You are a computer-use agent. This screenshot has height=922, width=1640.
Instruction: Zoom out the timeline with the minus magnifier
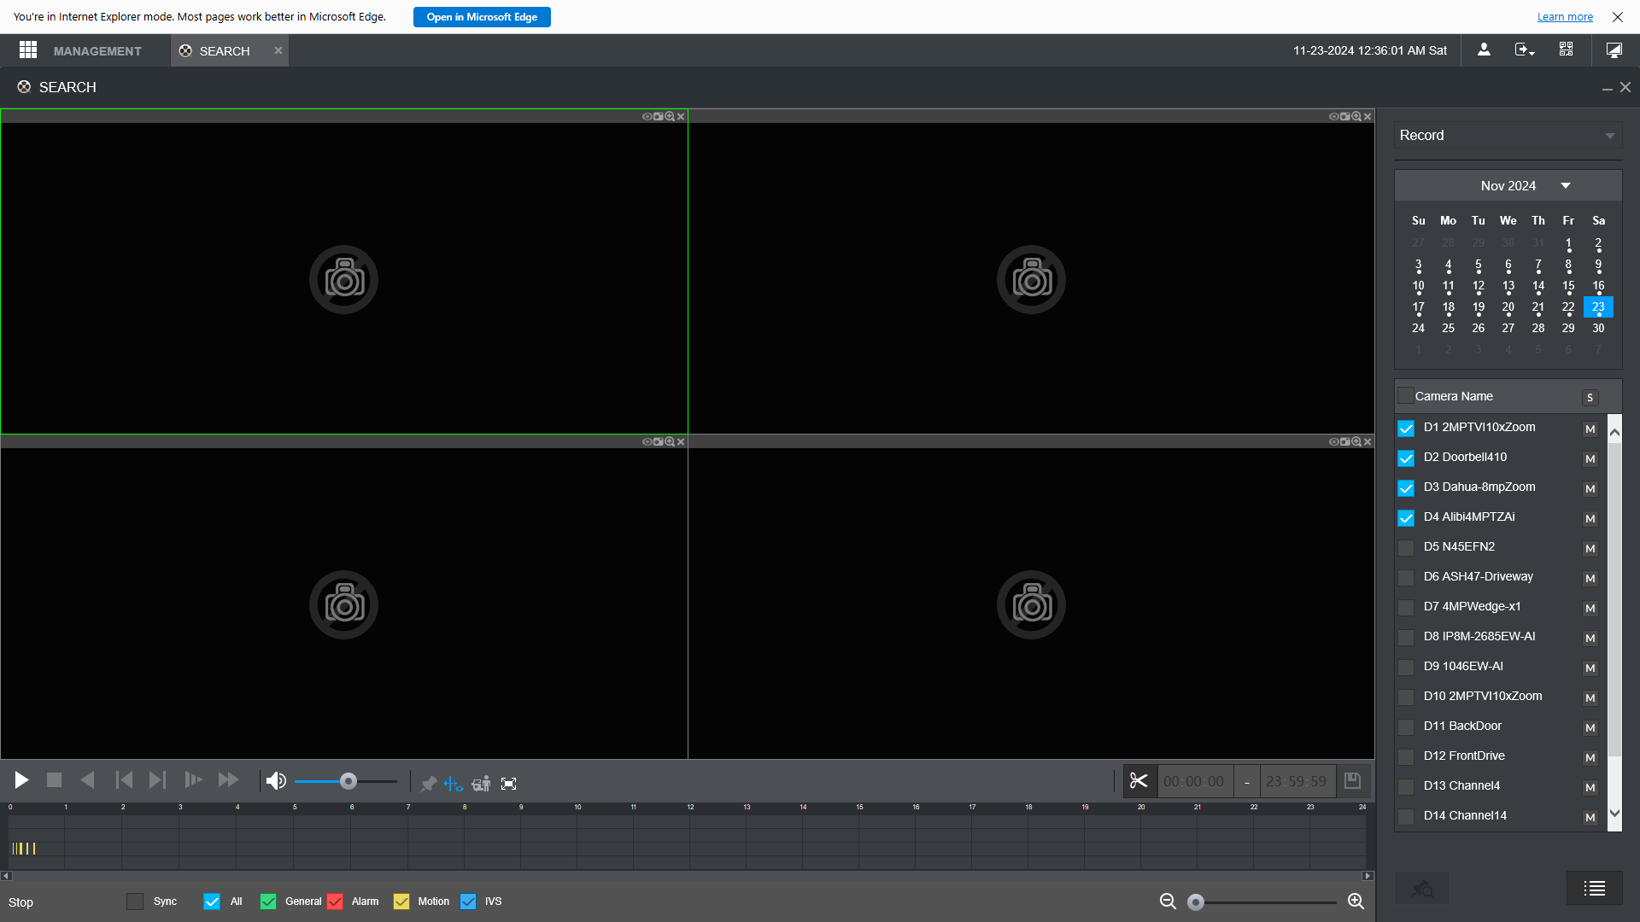pyautogui.click(x=1168, y=902)
